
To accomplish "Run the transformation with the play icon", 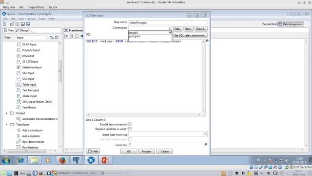I will tap(66, 36).
